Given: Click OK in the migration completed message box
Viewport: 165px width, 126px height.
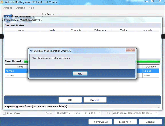Looking at the screenshot, I should pyautogui.click(x=80, y=74).
